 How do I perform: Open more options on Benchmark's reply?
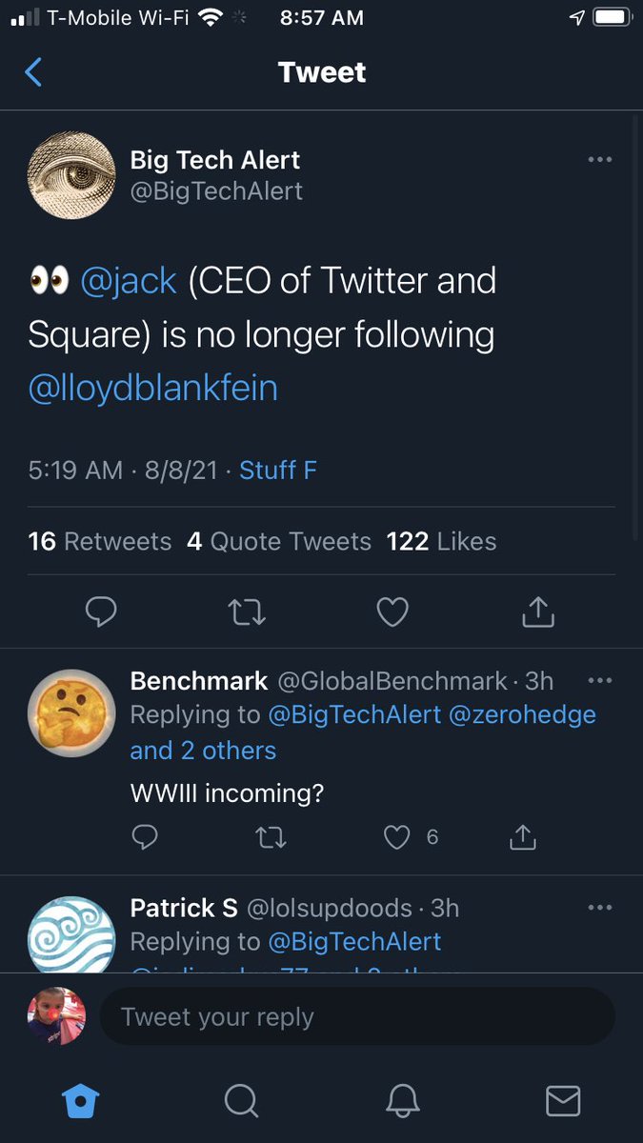[600, 680]
